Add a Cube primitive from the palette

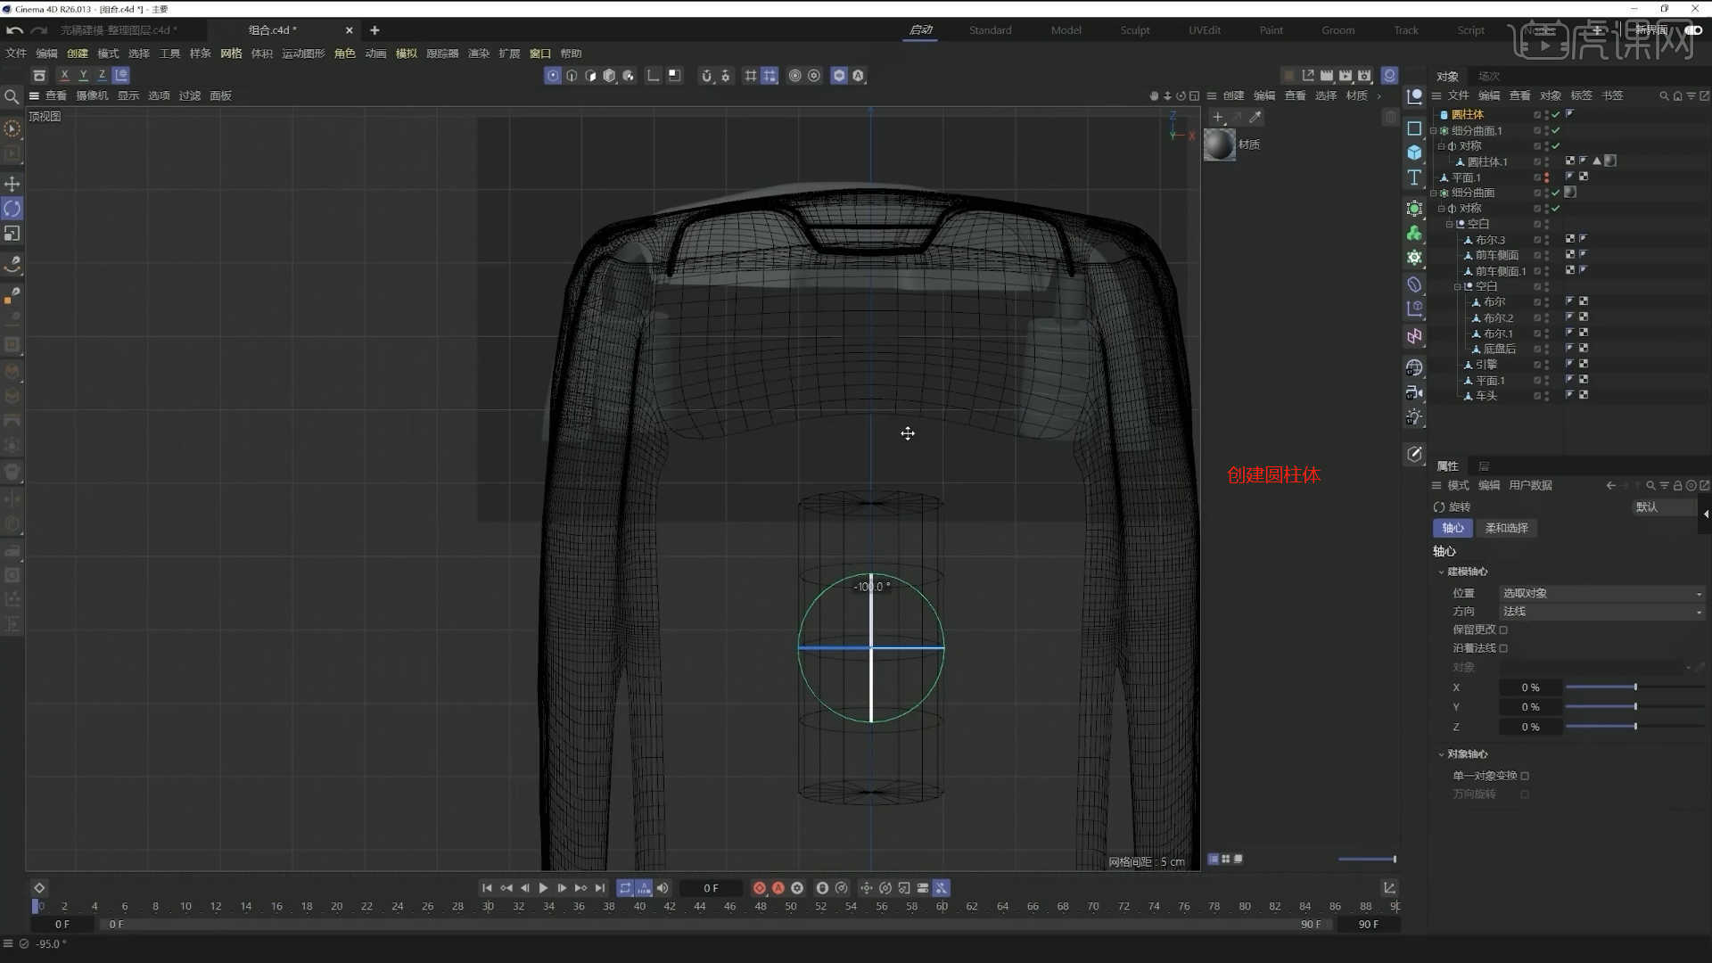tap(1414, 152)
